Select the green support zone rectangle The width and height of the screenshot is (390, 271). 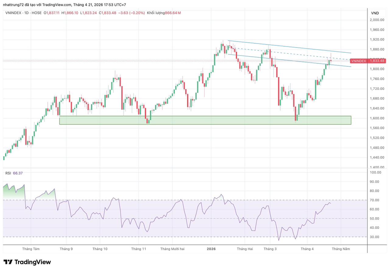coord(205,120)
